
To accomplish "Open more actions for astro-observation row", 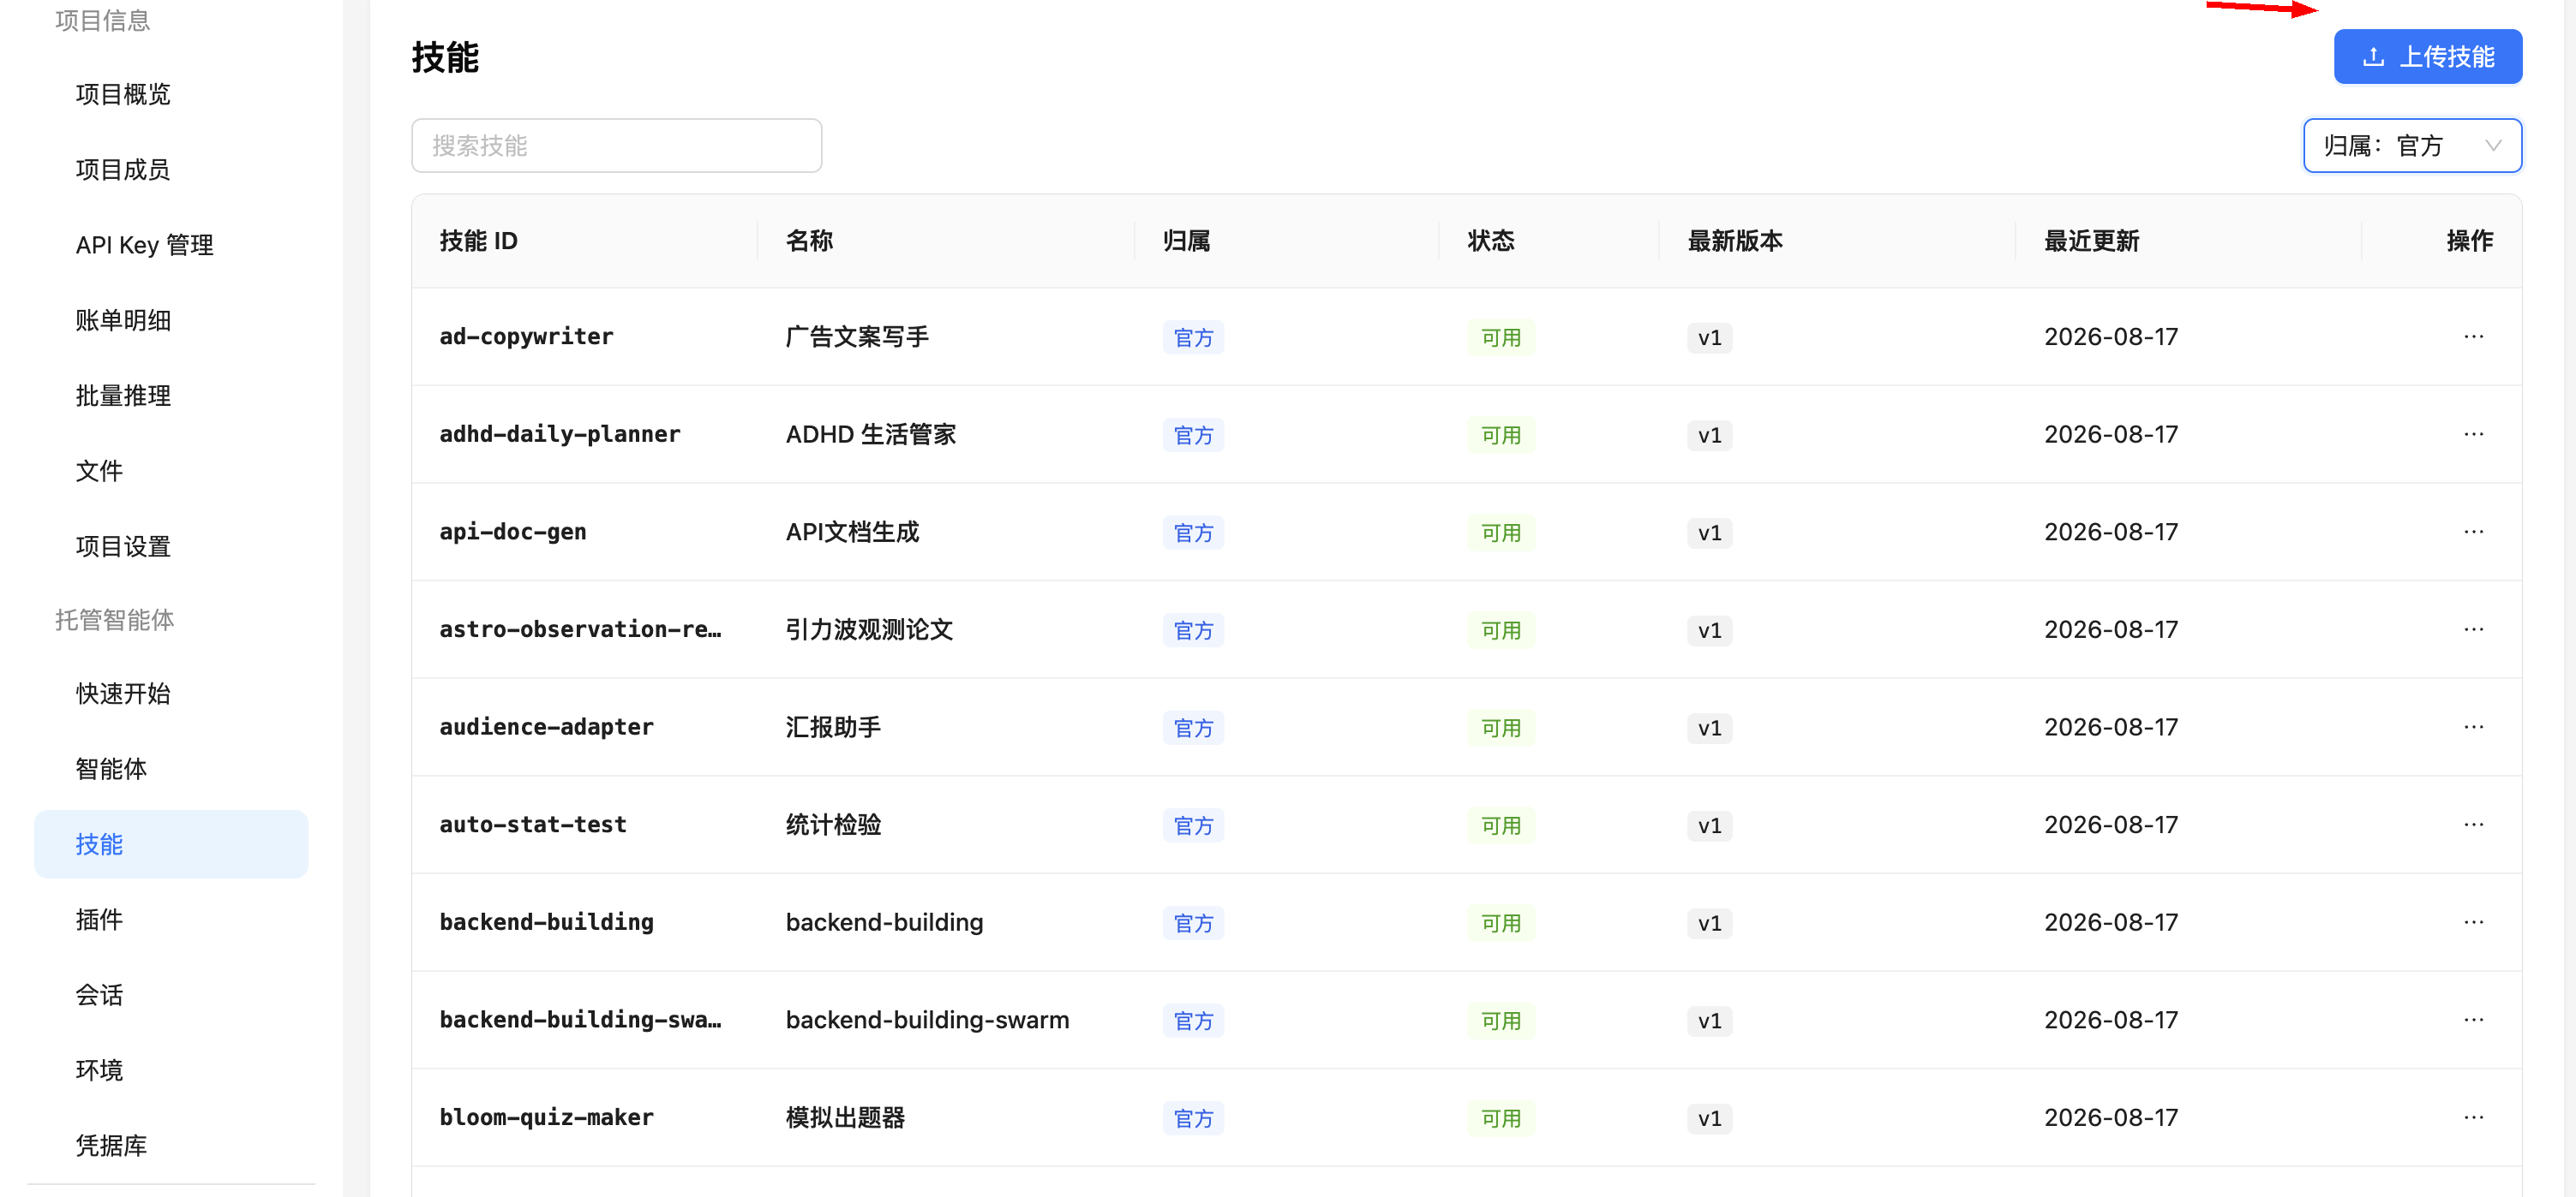I will [2473, 629].
